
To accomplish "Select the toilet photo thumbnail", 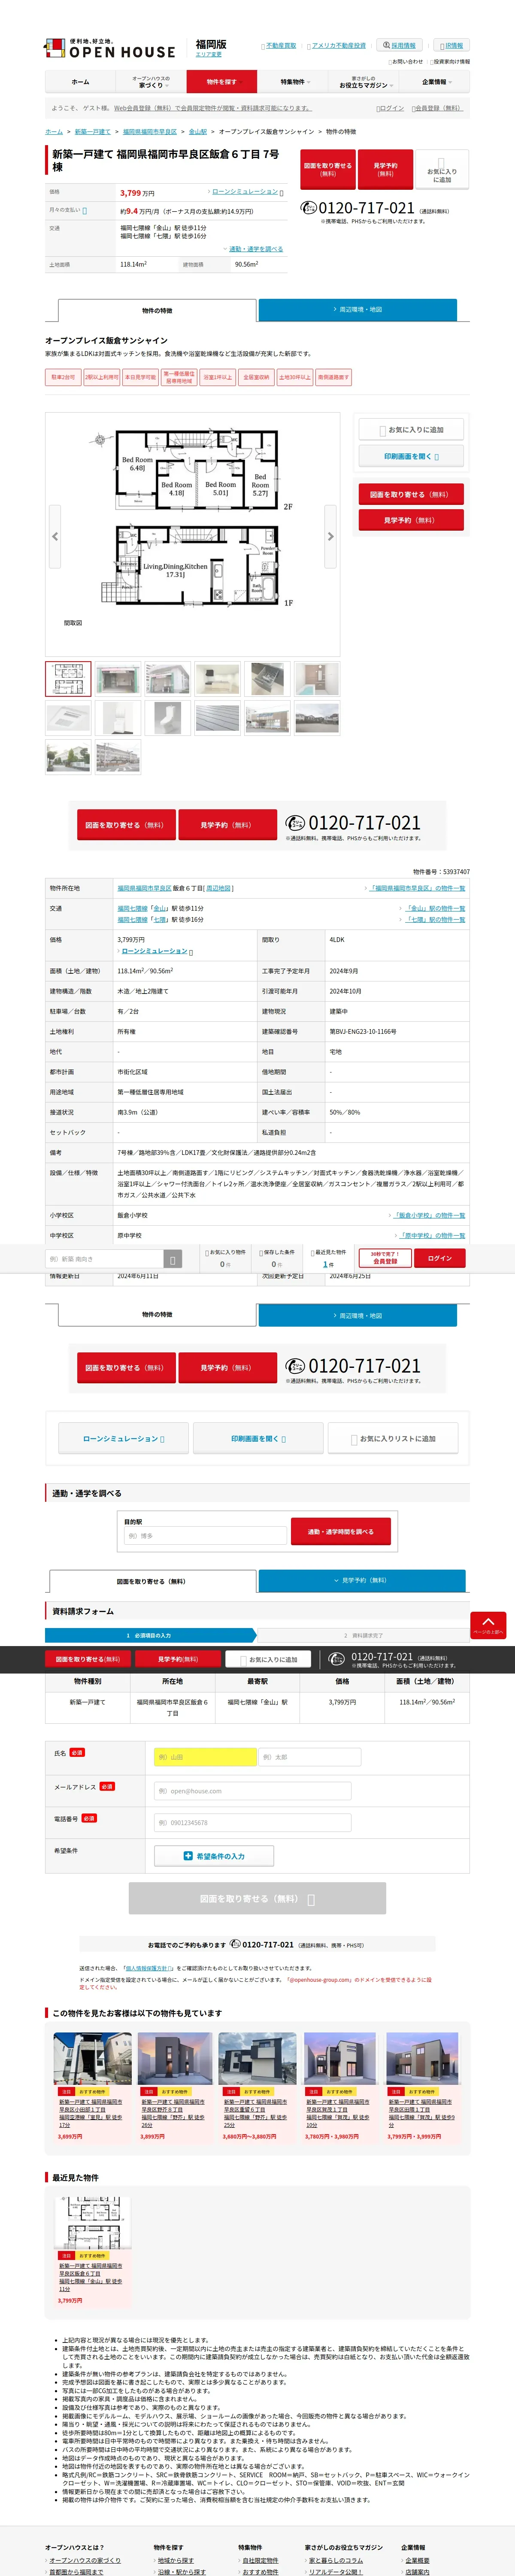I will (167, 718).
